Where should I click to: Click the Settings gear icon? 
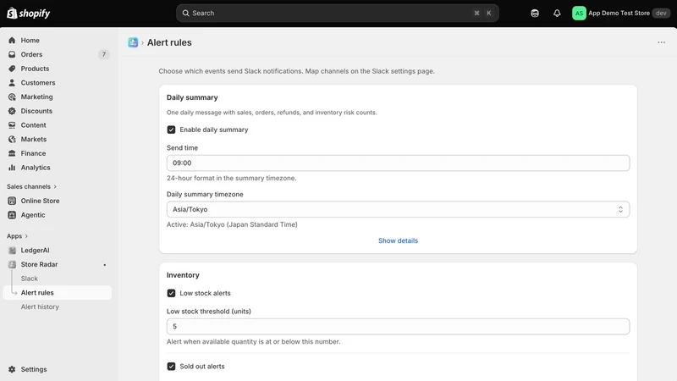click(x=12, y=369)
